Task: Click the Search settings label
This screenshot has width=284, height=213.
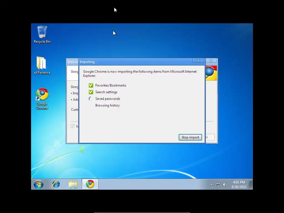Action: 106,92
